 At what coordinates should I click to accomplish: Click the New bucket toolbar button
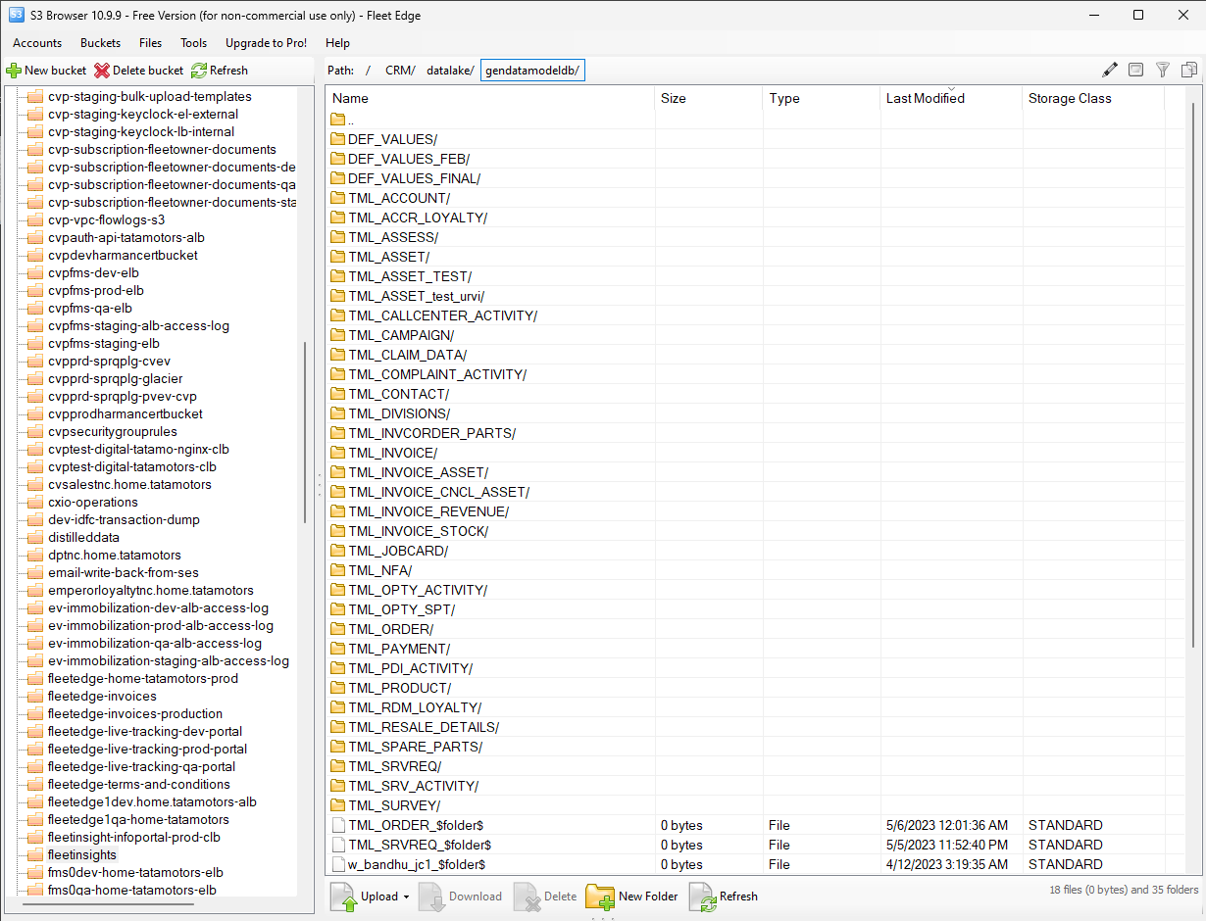pos(46,71)
